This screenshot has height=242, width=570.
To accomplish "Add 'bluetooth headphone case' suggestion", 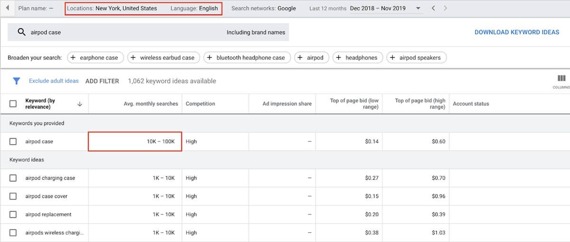I will point(247,57).
